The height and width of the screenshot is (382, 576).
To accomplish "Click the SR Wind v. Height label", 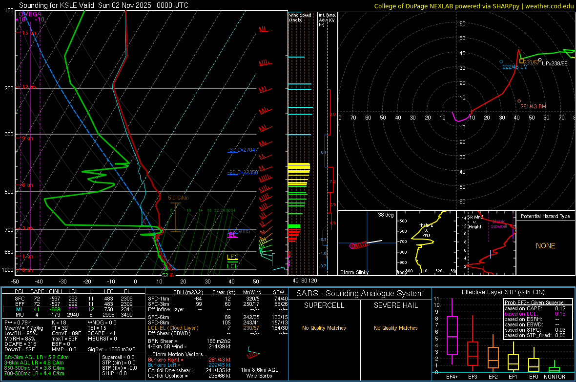I will [x=475, y=222].
